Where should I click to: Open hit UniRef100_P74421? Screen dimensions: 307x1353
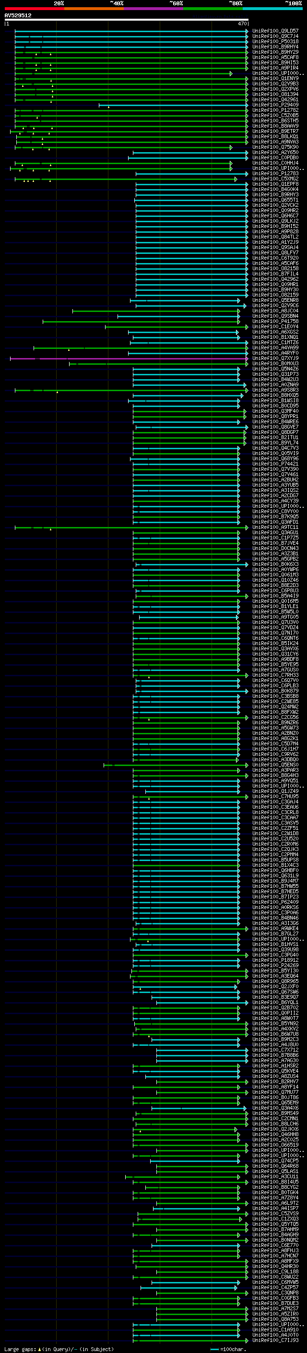click(x=275, y=464)
